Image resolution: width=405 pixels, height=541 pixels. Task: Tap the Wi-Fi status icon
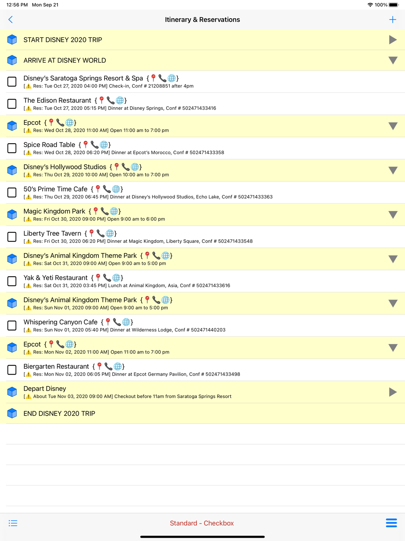[x=370, y=5]
